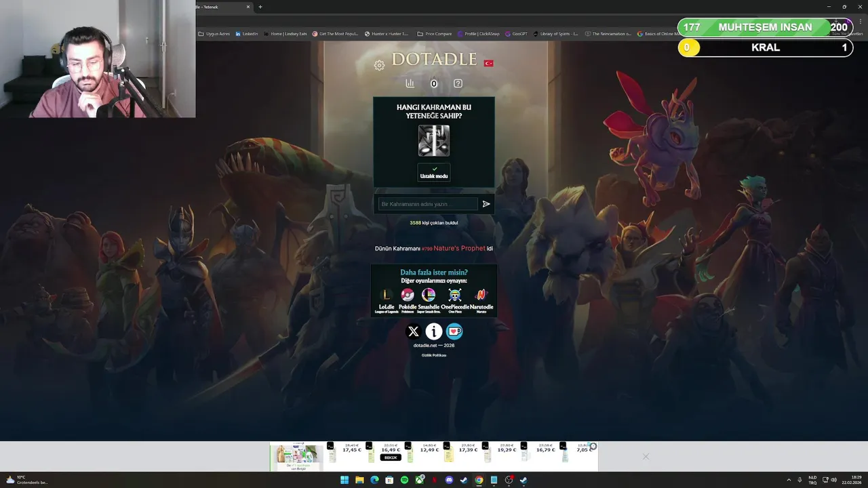Viewport: 868px width, 488px height.
Task: Open Discord from the taskbar
Action: click(449, 480)
